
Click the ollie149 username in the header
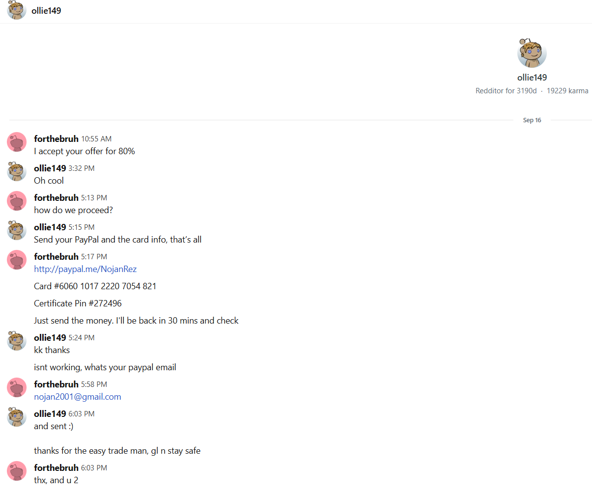[x=46, y=10]
